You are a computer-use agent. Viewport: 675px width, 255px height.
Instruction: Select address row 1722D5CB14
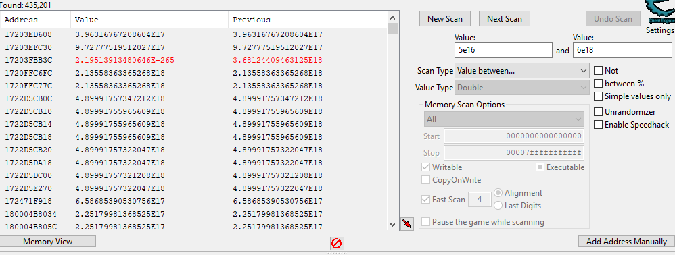click(193, 124)
